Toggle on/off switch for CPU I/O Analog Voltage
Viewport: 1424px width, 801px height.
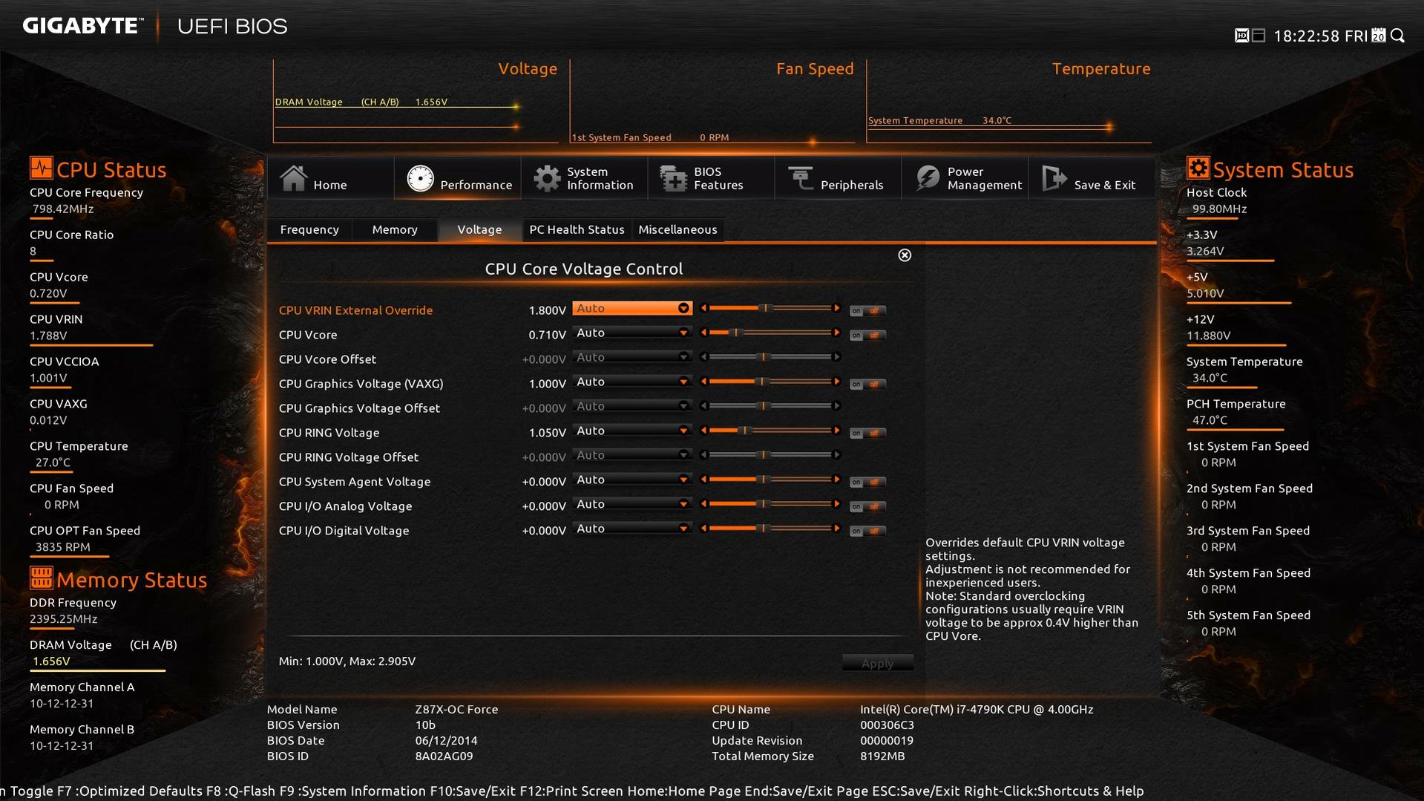click(x=867, y=507)
